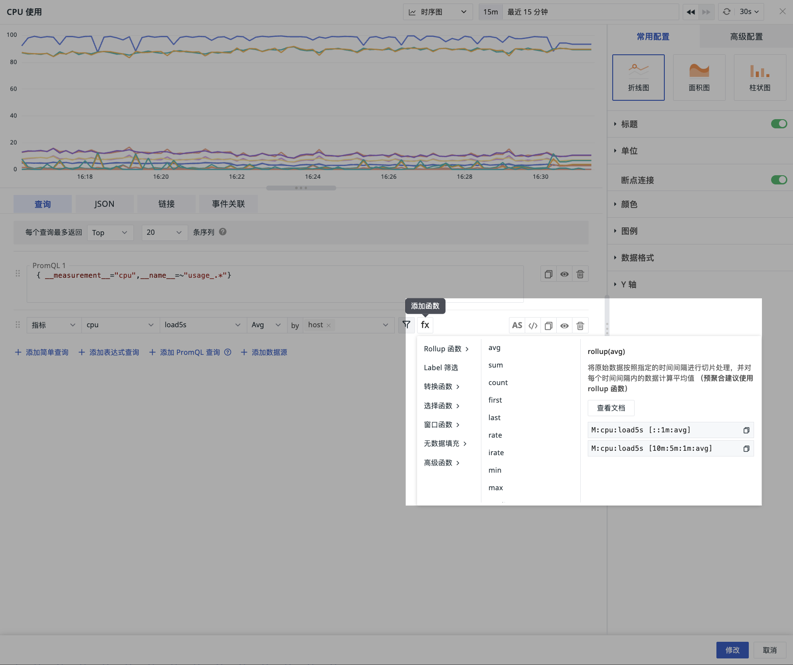Click the rewind time range icon

pyautogui.click(x=691, y=12)
